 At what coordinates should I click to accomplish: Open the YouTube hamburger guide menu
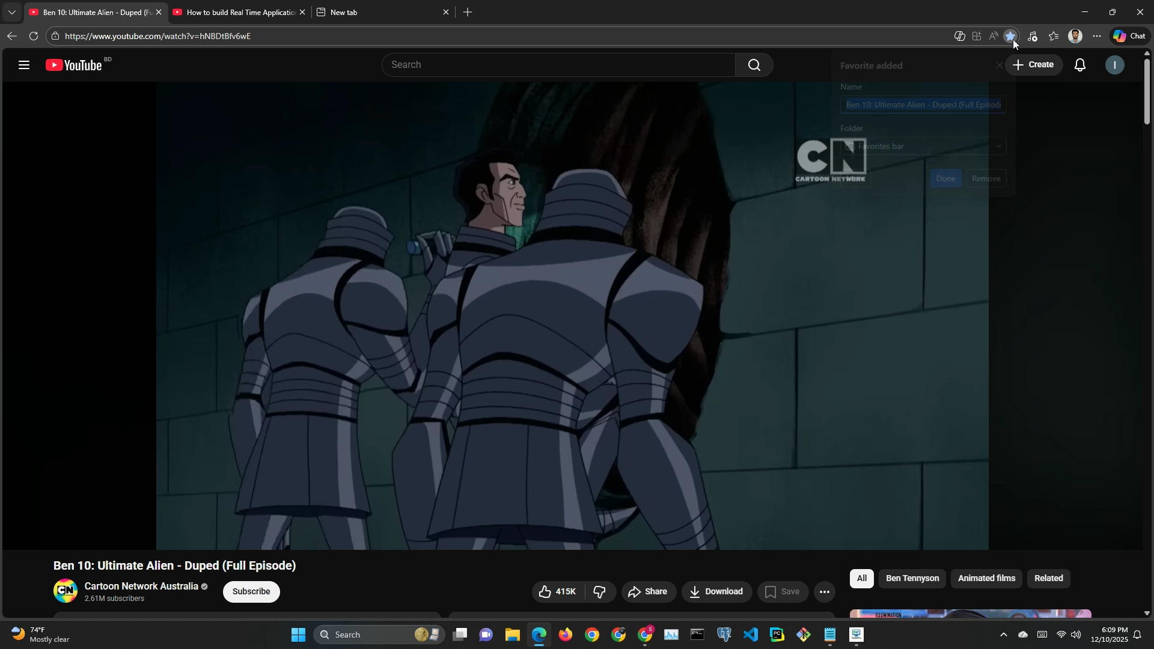click(x=24, y=65)
